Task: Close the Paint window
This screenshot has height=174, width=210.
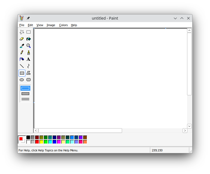Action: 188,18
